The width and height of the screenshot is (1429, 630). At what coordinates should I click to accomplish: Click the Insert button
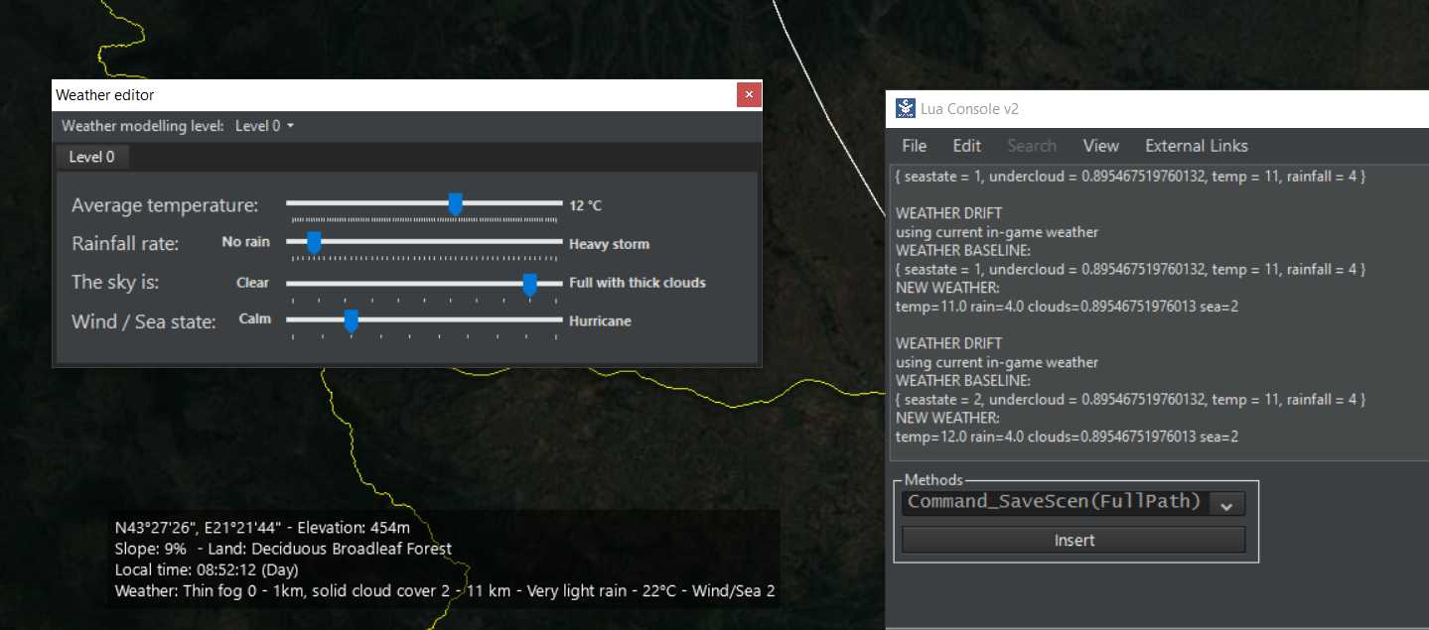tap(1073, 541)
